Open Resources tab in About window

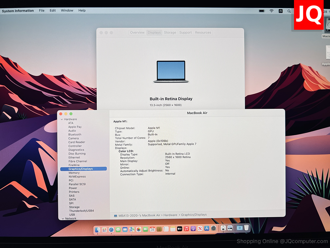coord(203,33)
